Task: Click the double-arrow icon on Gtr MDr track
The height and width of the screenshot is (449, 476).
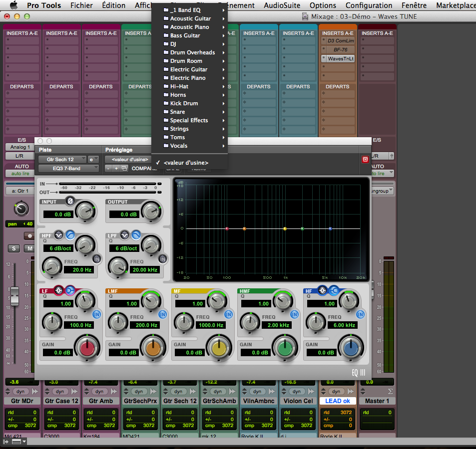Action: pos(35,392)
